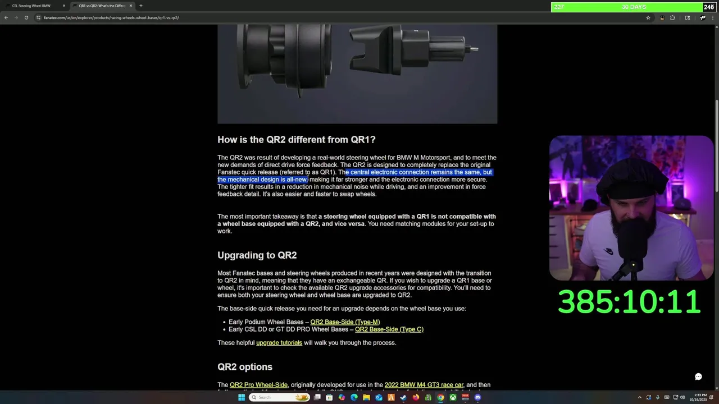Click the fanatec.com address bar

click(x=343, y=17)
